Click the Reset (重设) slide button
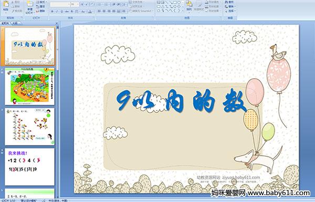The width and height of the screenshot is (315, 202). 40,6
